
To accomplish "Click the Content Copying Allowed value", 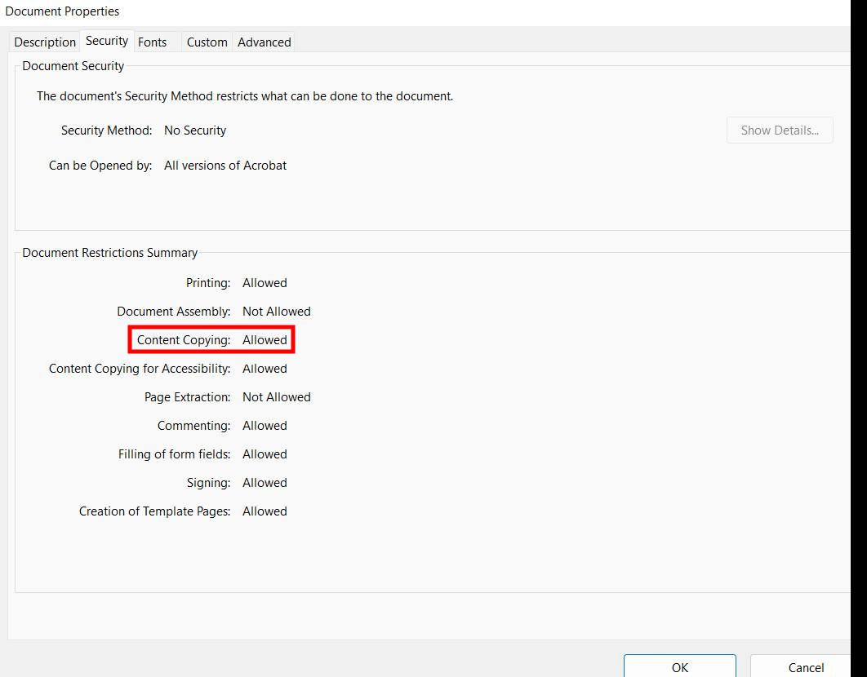I will (x=265, y=340).
